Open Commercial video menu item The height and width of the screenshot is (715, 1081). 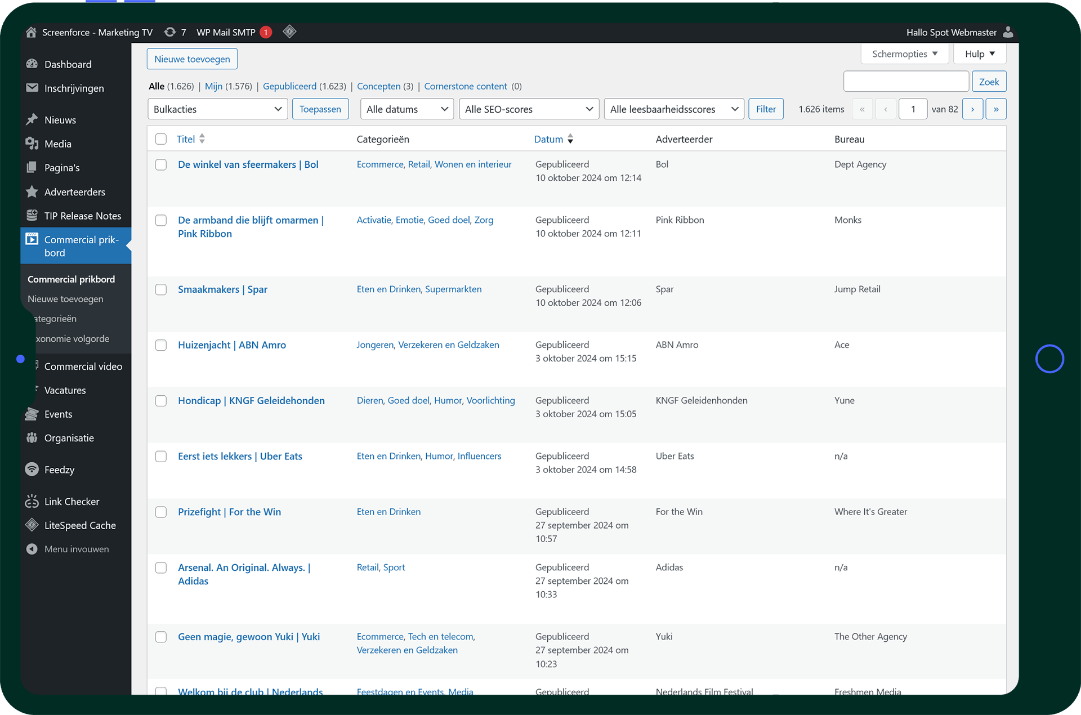click(x=83, y=367)
